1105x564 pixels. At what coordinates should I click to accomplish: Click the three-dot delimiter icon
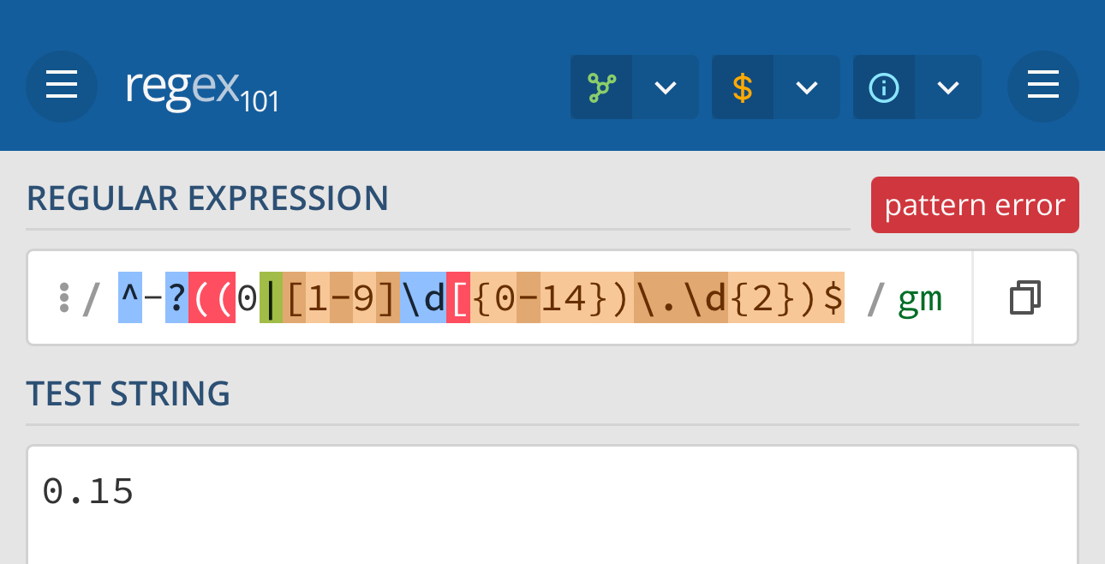(x=63, y=297)
